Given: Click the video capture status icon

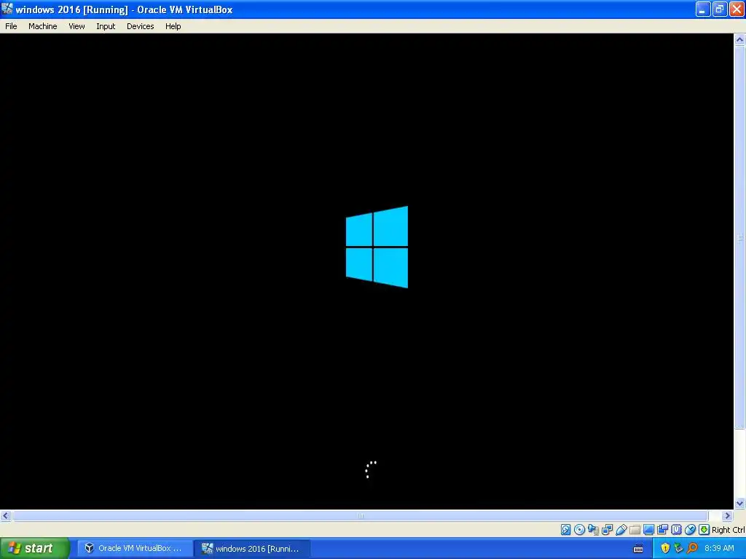Looking at the screenshot, I should (662, 530).
